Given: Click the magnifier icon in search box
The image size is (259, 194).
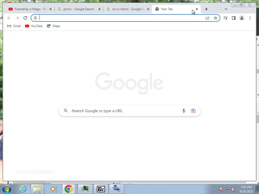Looking at the screenshot, I should [x=66, y=111].
